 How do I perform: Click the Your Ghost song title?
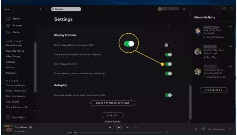point(21,127)
